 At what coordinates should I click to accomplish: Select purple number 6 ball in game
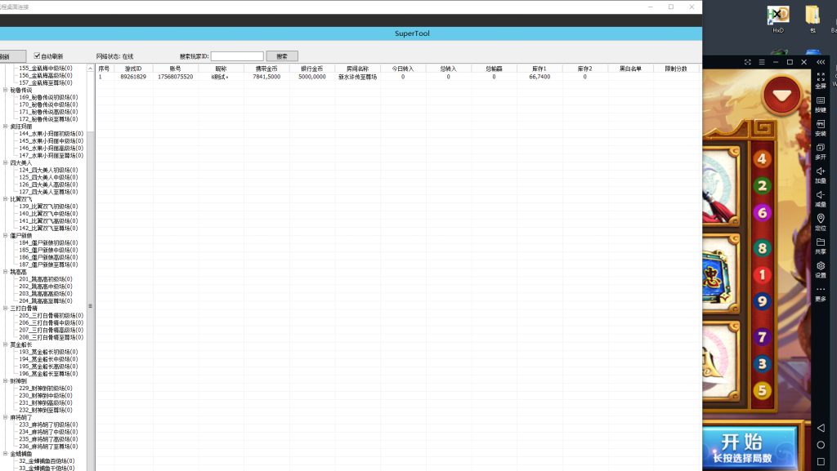tap(763, 212)
